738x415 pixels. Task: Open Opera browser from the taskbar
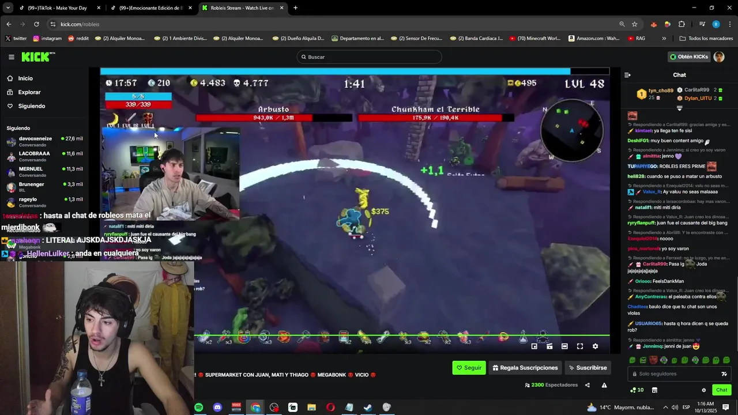pos(330,408)
